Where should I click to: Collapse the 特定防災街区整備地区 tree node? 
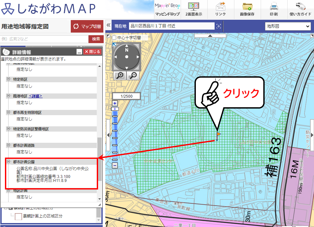8,128
